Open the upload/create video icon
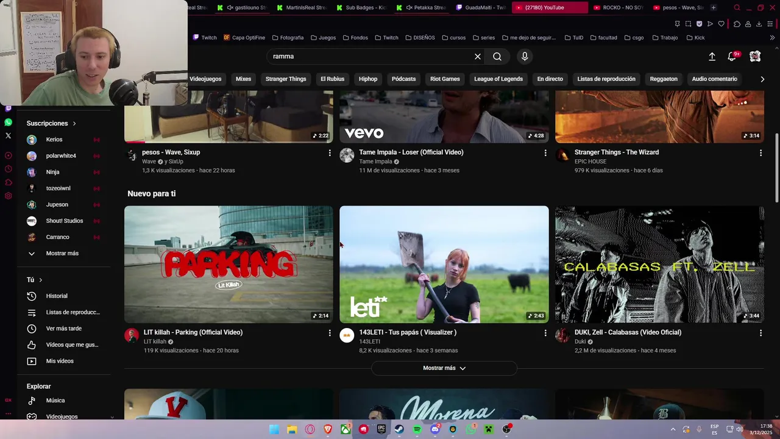The image size is (780, 439). 712,56
